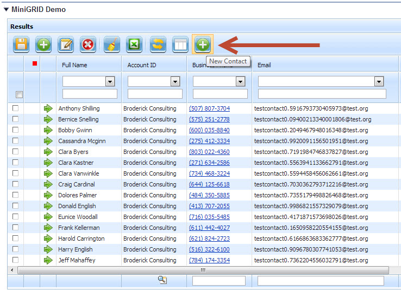Sort by Full Name column header
Image resolution: width=401 pixels, height=290 pixels.
(74, 65)
